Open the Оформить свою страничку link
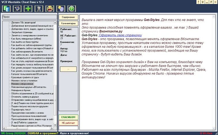The height and width of the screenshot is (135, 218). (x=120, y=35)
